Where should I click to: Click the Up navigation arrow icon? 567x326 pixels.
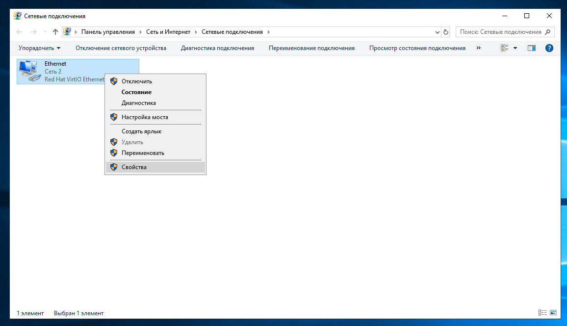55,31
